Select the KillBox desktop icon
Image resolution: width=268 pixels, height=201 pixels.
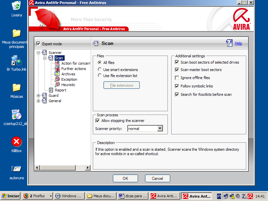tap(16, 141)
